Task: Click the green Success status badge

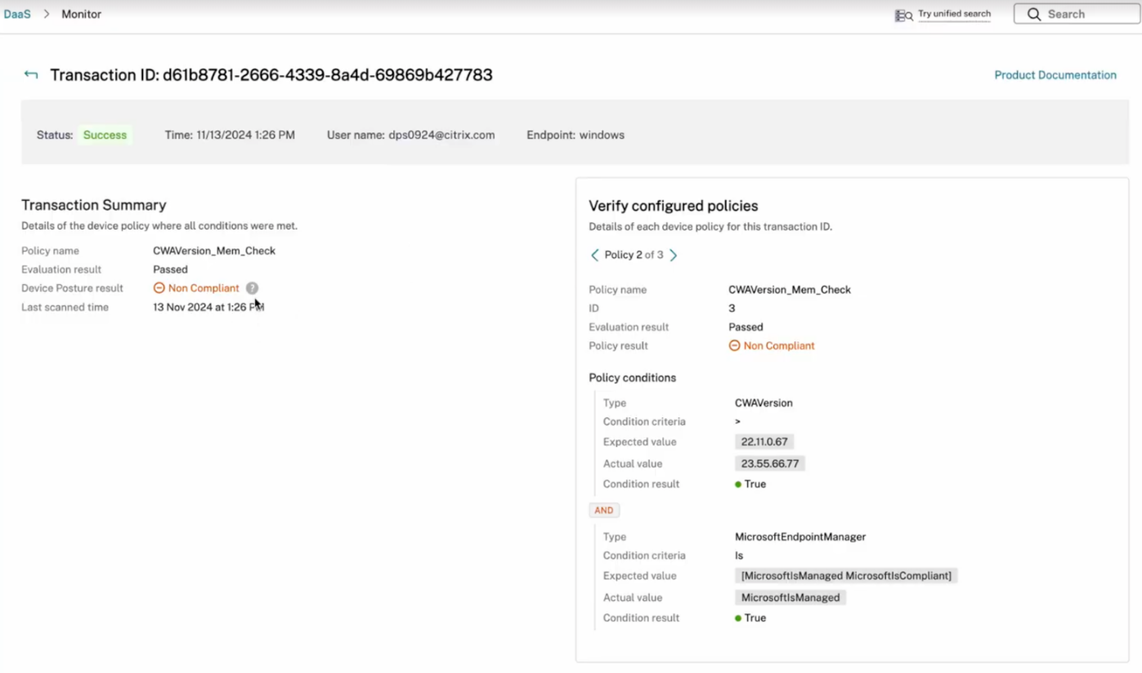Action: 105,136
